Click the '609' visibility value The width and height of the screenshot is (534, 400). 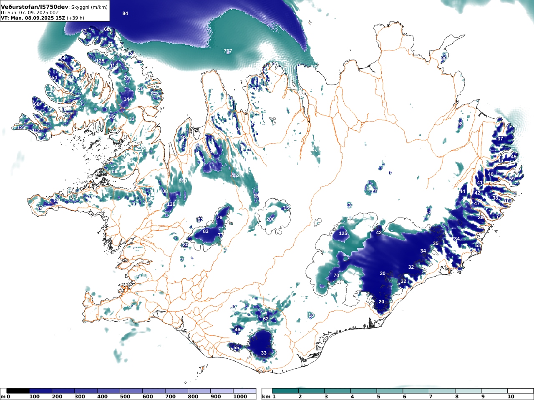click(x=183, y=181)
